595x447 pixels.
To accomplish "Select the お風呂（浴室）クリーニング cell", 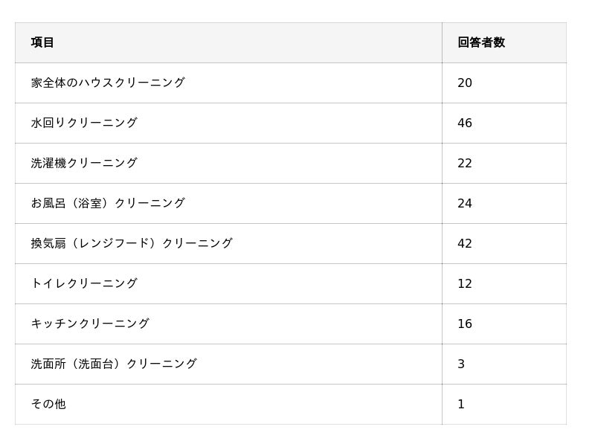I will click(108, 203).
